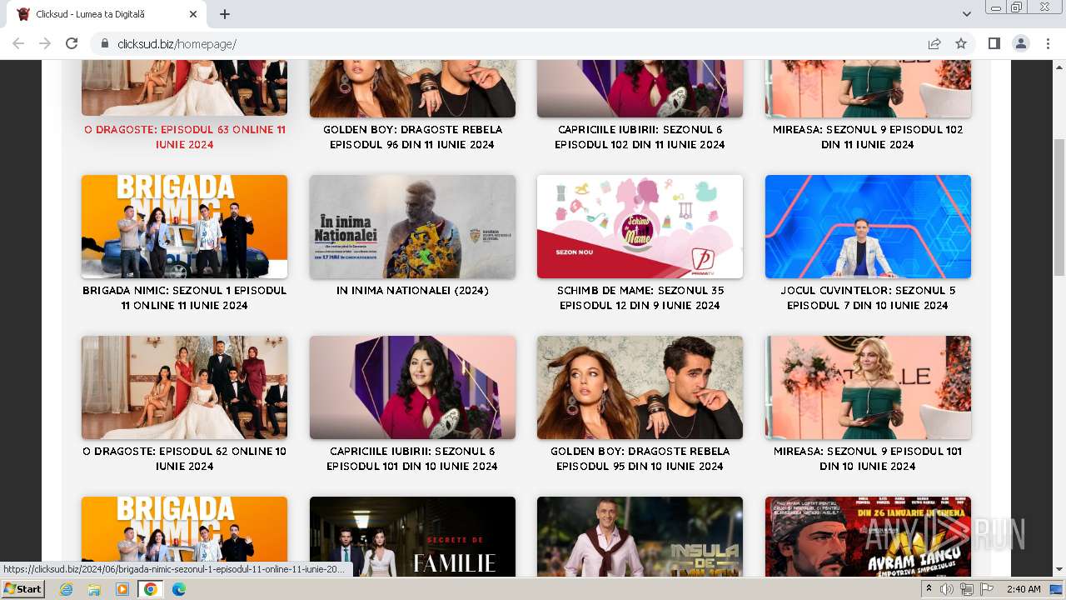Click the 2:40 AM system clock
This screenshot has width=1066, height=600.
click(x=1024, y=589)
